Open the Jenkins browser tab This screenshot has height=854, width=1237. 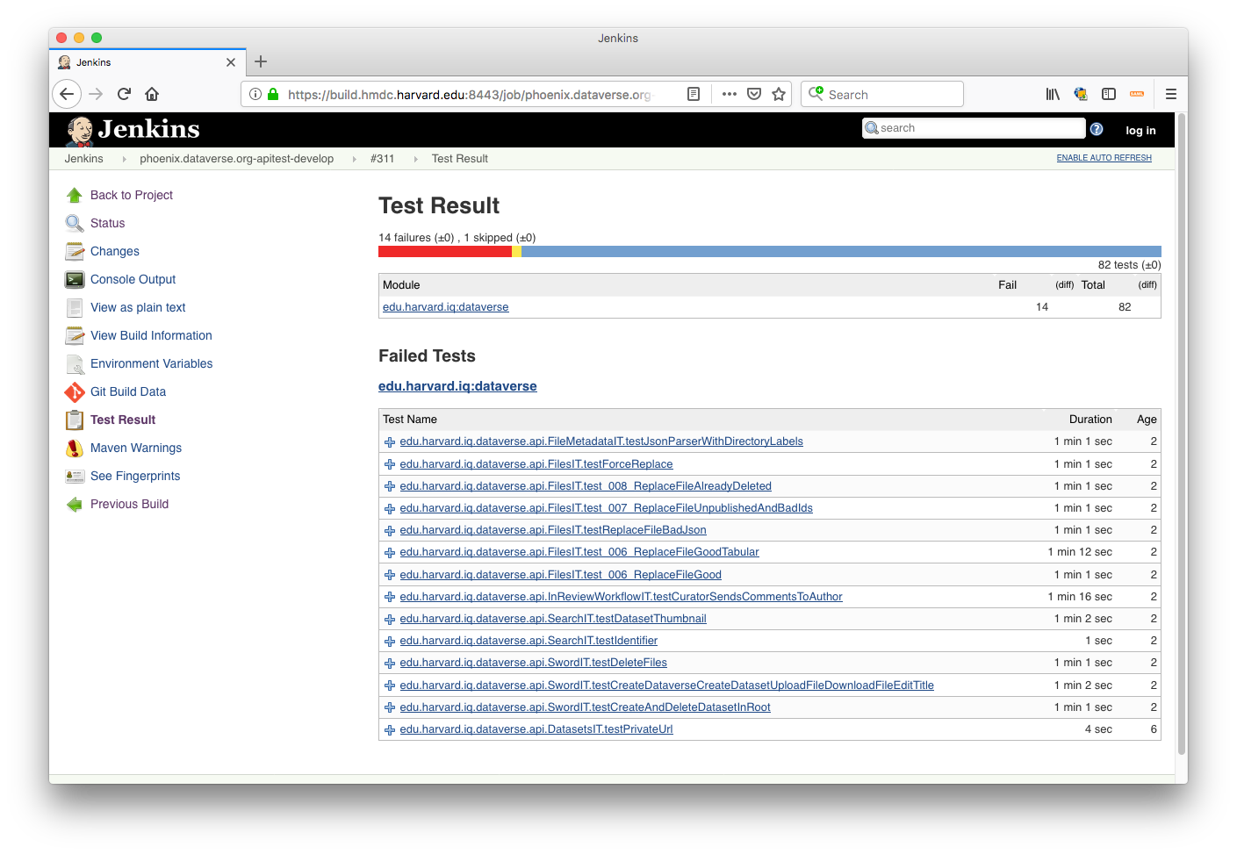pyautogui.click(x=147, y=62)
